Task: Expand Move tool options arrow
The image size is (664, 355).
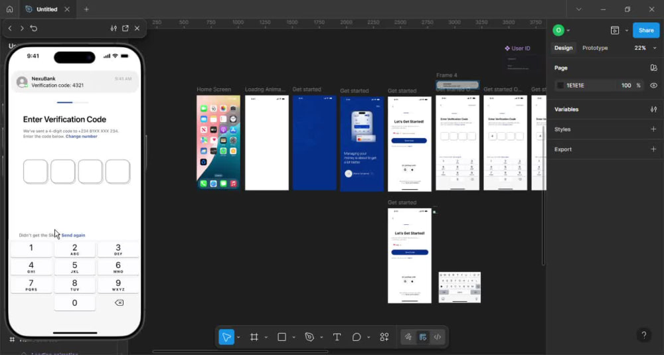Action: 238,337
